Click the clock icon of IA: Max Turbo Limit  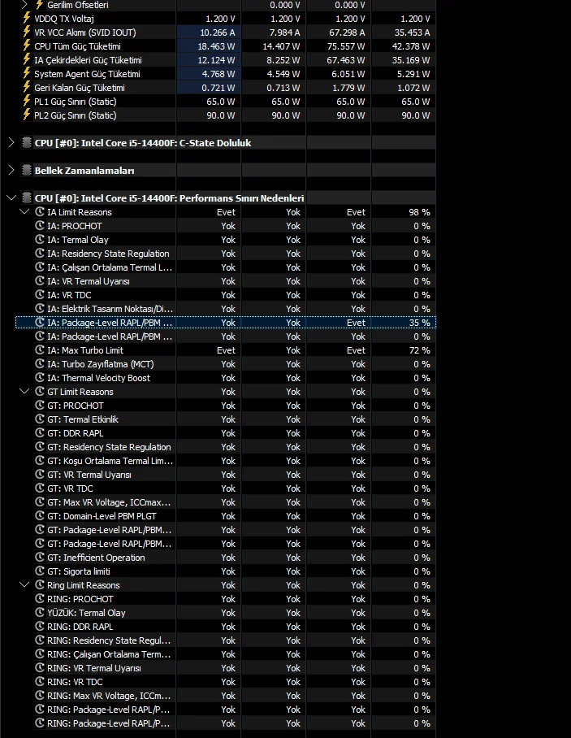(x=40, y=350)
